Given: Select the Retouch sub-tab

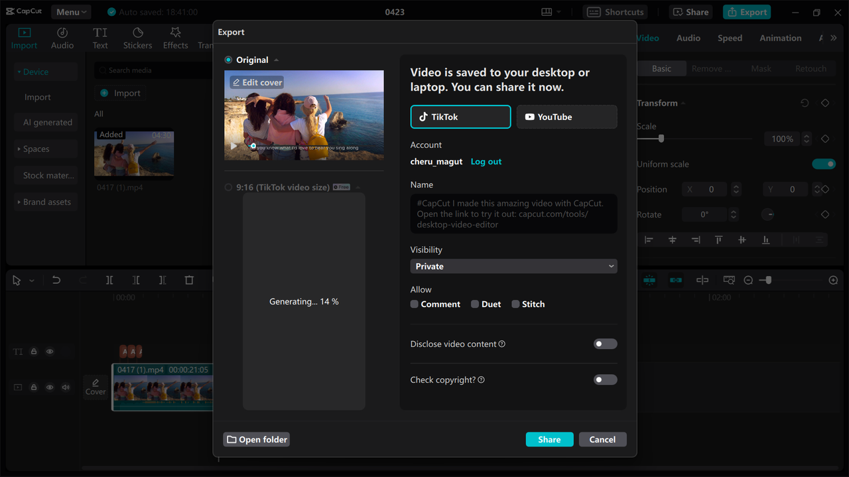Looking at the screenshot, I should point(811,68).
